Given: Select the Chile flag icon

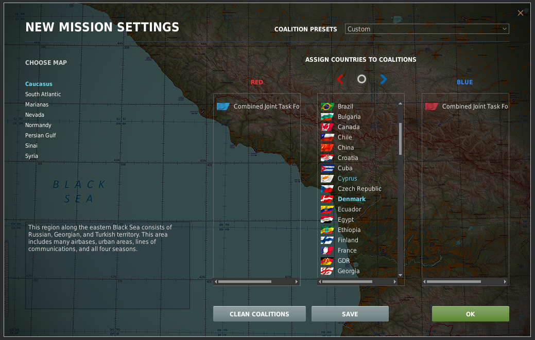Looking at the screenshot, I should (x=327, y=137).
